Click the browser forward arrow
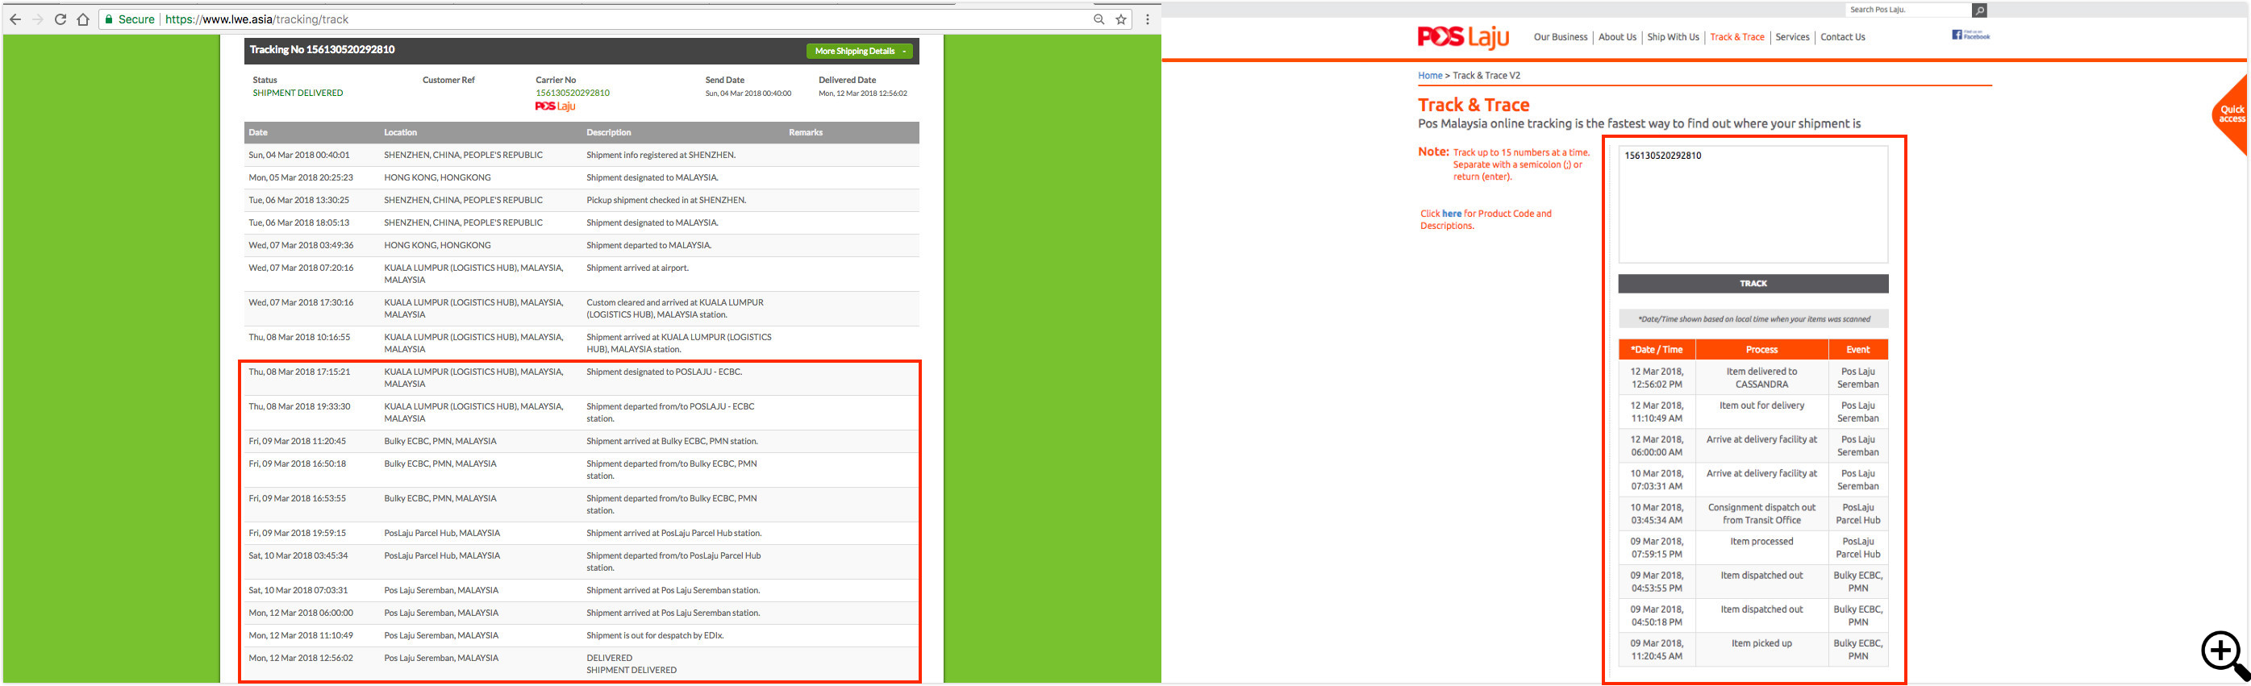 [38, 19]
